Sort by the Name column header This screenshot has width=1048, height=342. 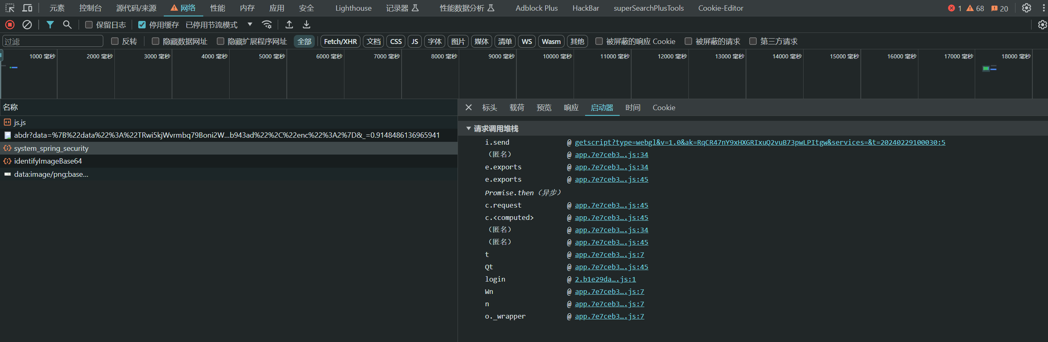[229, 107]
